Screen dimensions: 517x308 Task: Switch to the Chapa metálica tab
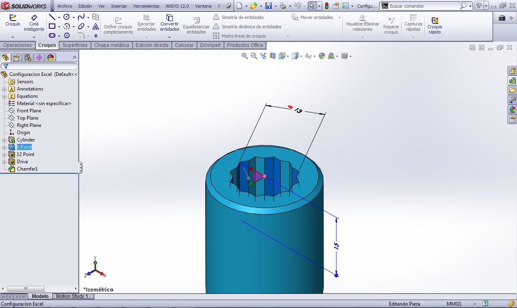point(111,45)
